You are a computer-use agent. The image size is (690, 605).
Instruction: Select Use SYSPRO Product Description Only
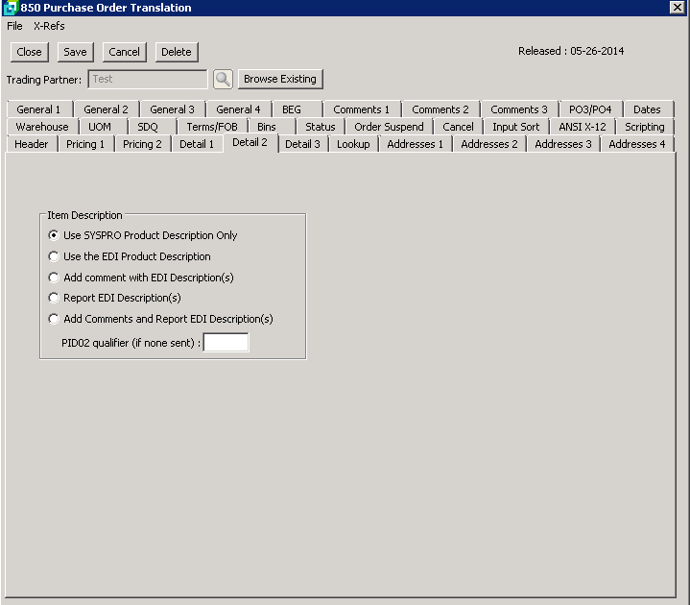(x=54, y=235)
